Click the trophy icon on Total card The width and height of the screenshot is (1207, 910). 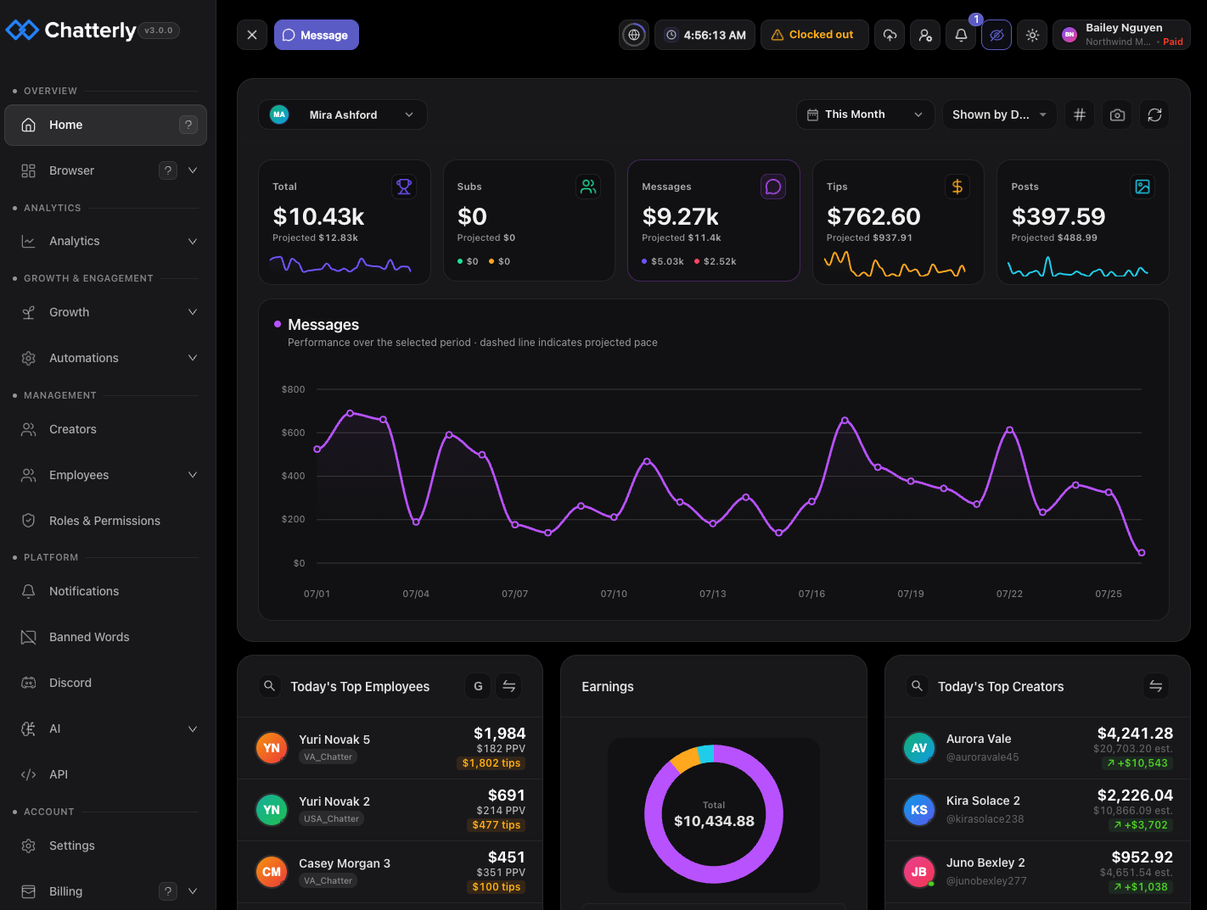click(404, 187)
